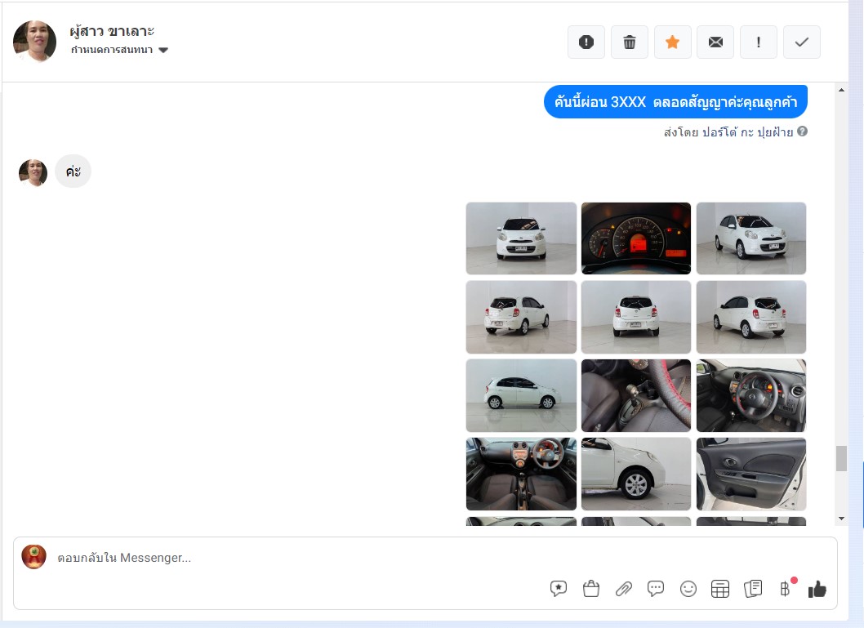This screenshot has height=628, width=864.
Task: Open the ผู้สาว ขาเลาะ contact name
Action: coord(113,31)
